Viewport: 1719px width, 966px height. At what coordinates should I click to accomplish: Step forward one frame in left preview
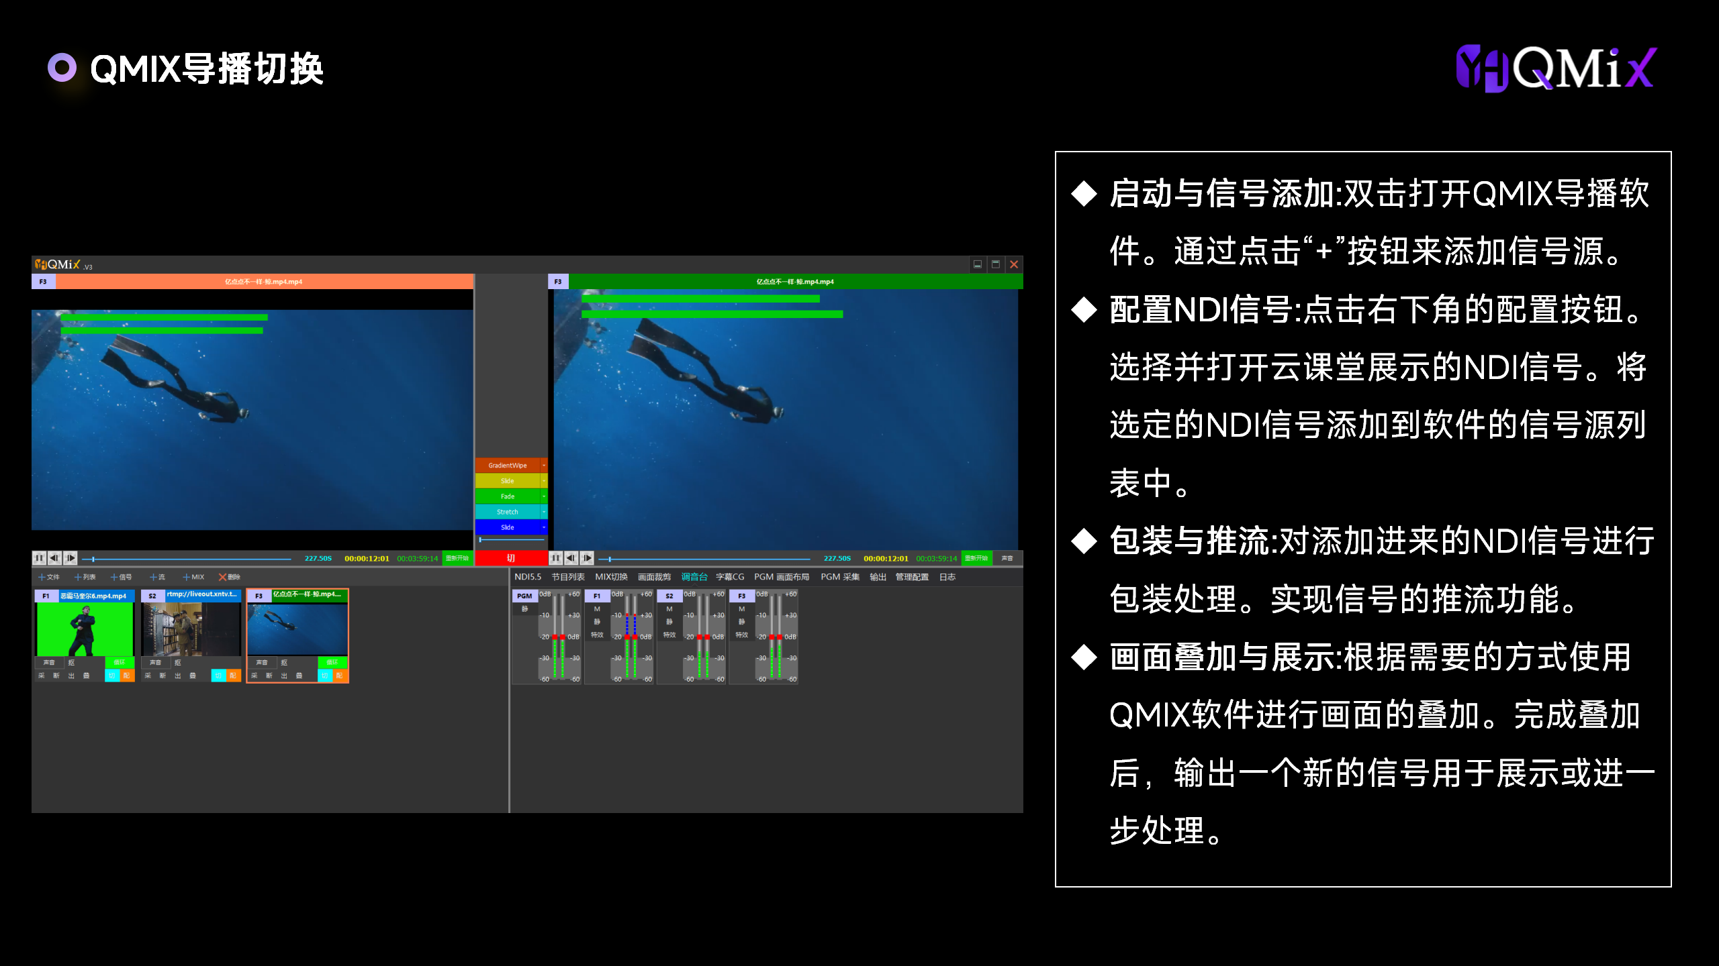tap(70, 557)
